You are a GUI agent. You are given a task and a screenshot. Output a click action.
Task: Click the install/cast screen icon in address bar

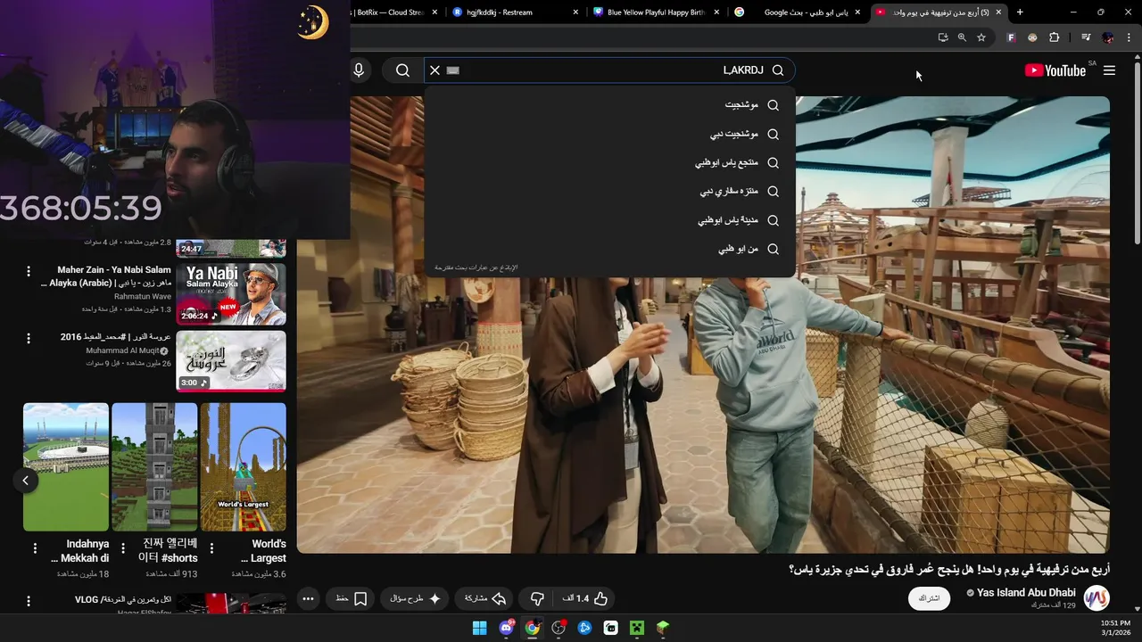943,37
